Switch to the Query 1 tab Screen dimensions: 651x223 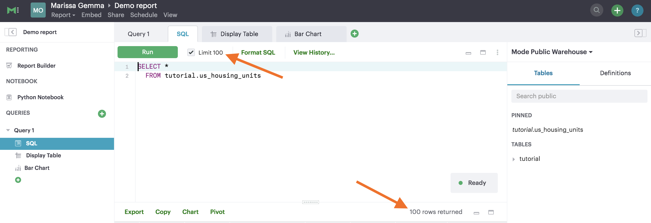click(138, 34)
